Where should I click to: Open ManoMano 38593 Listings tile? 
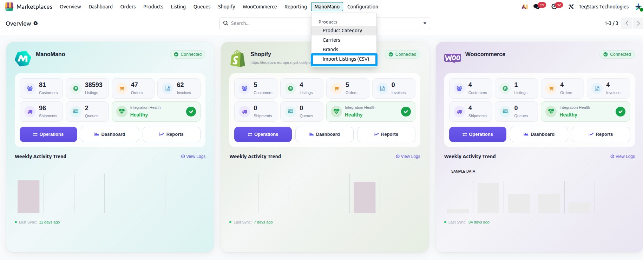87,88
